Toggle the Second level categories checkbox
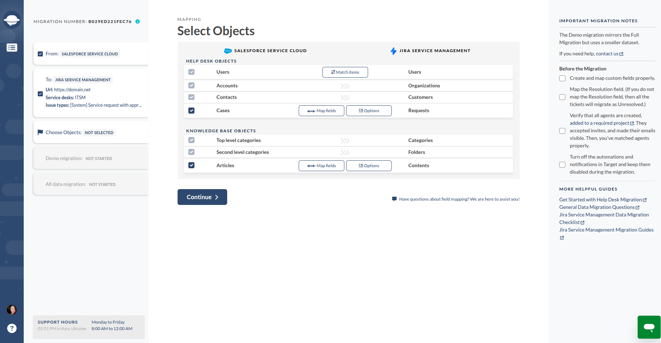This screenshot has width=661, height=343. tap(192, 152)
